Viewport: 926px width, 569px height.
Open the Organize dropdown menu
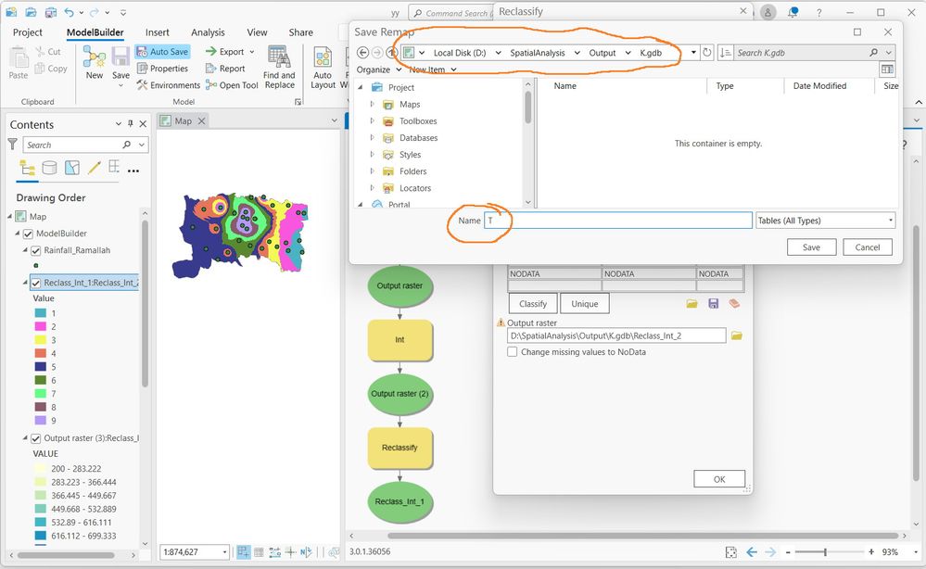tap(379, 70)
